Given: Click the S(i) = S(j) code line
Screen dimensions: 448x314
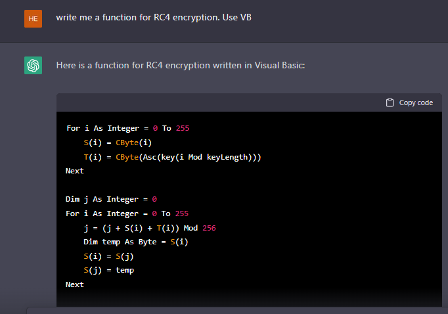Looking at the screenshot, I should tap(108, 256).
